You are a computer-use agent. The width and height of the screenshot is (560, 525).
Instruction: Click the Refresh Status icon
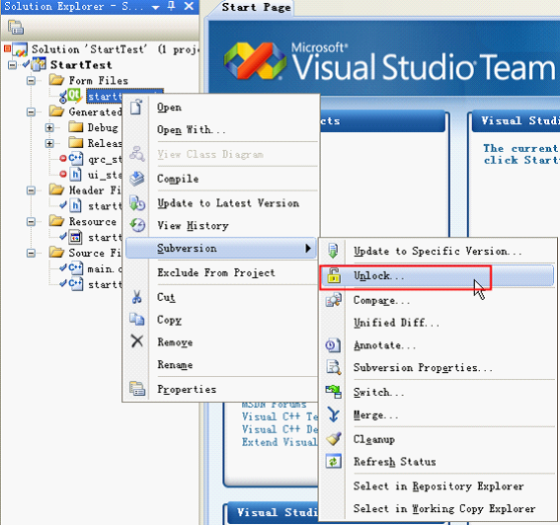point(333,461)
